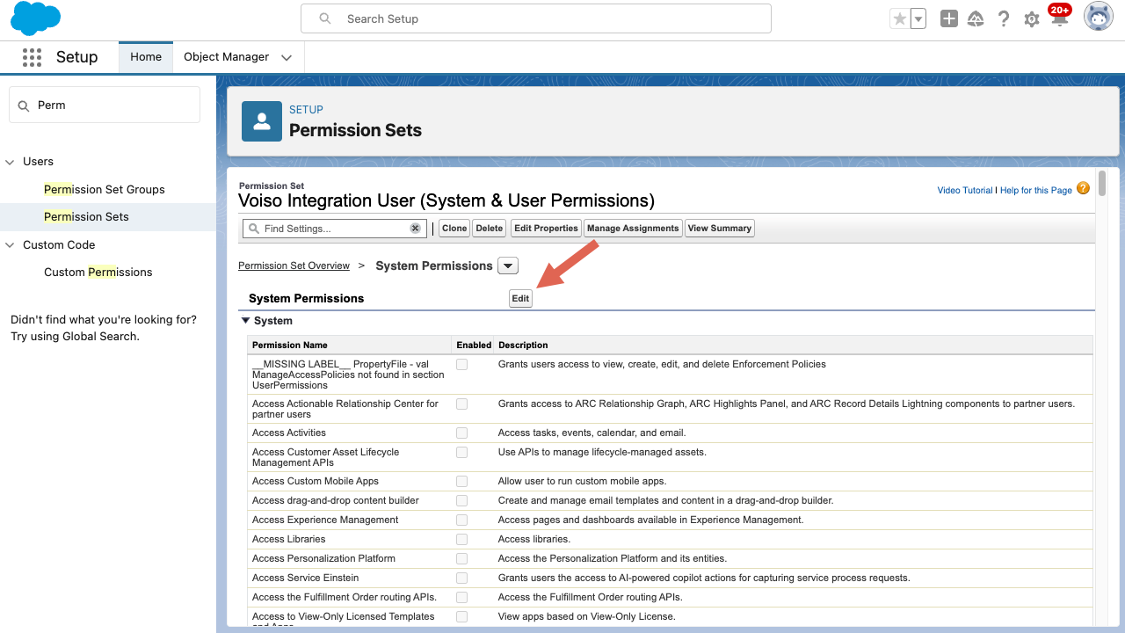Open the Trailhead guidance icon
This screenshot has height=633, width=1125.
coord(976,18)
